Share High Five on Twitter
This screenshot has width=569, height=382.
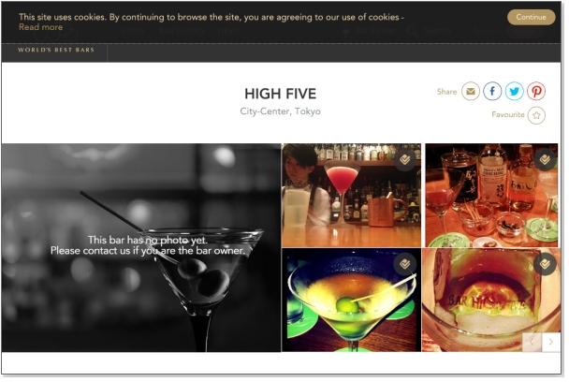click(514, 91)
